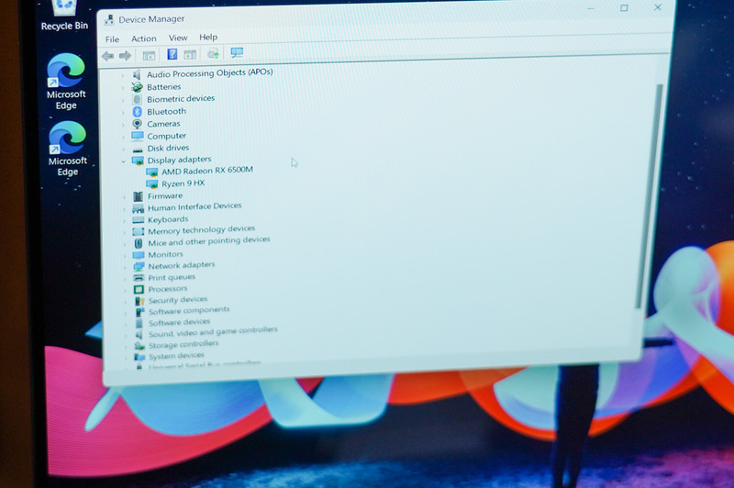Click the Back arrow toolbar icon
Screen dimensions: 734x488
108,56
